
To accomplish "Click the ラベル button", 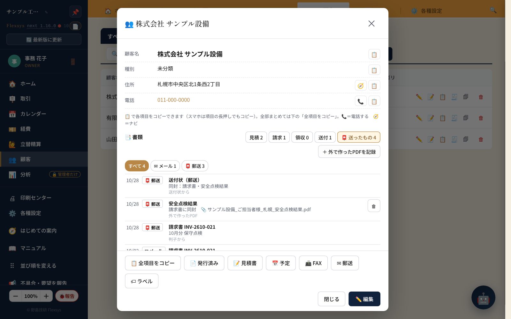I will pos(141,281).
